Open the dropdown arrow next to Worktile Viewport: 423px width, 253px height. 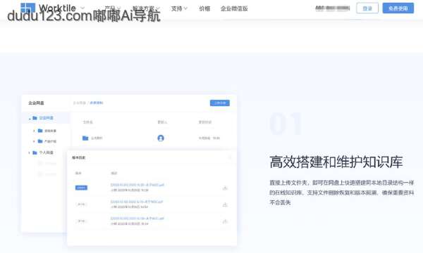point(82,8)
